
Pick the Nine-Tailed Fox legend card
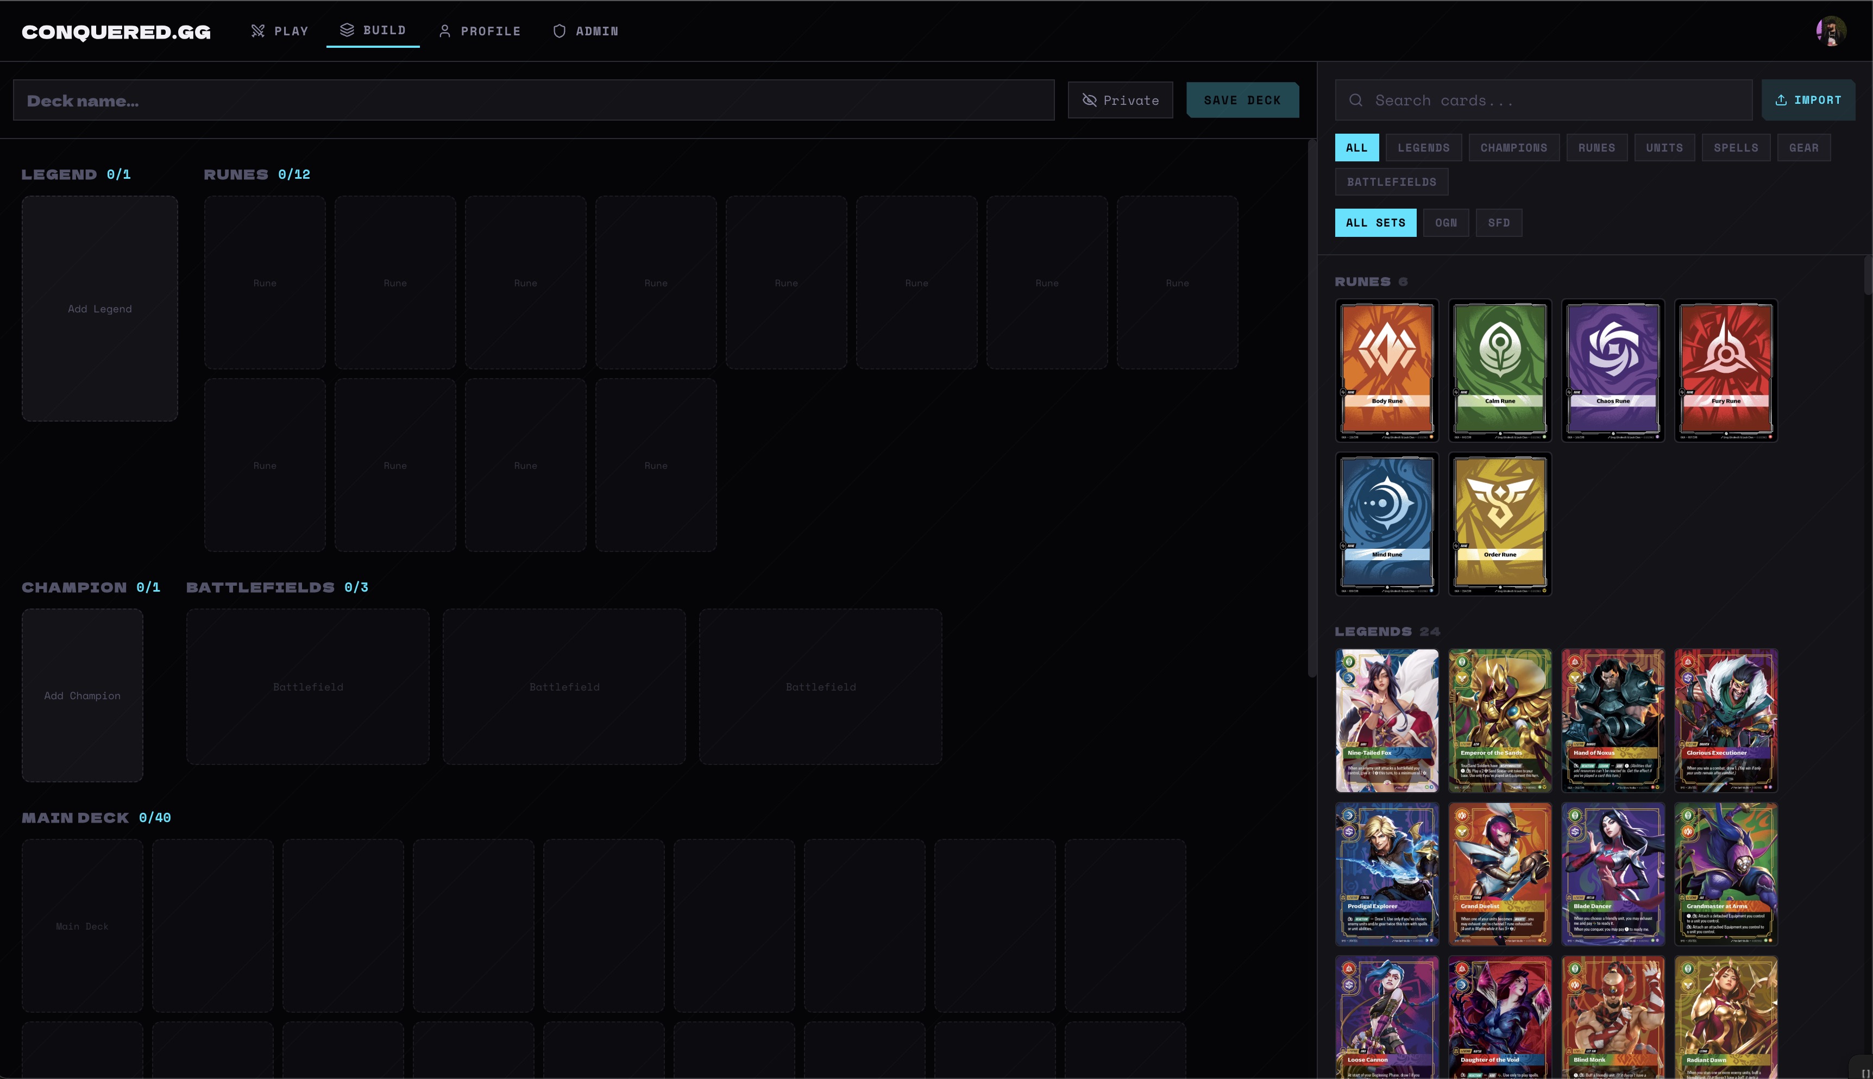coord(1386,720)
